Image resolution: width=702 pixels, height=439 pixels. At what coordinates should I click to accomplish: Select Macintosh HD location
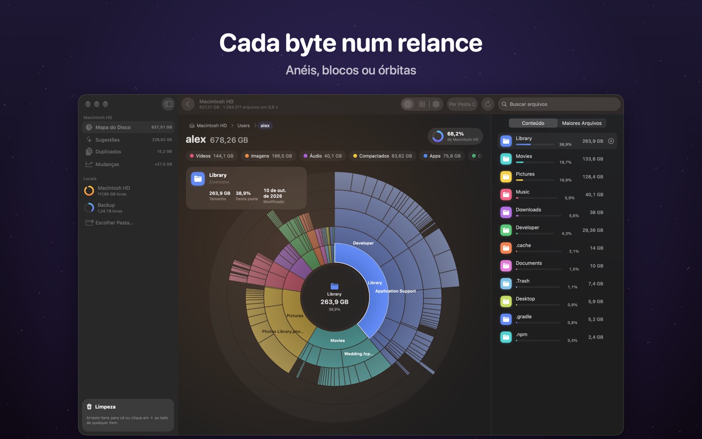[x=128, y=191]
